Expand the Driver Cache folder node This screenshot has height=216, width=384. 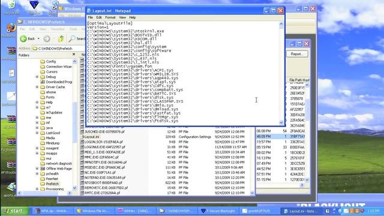(37, 87)
